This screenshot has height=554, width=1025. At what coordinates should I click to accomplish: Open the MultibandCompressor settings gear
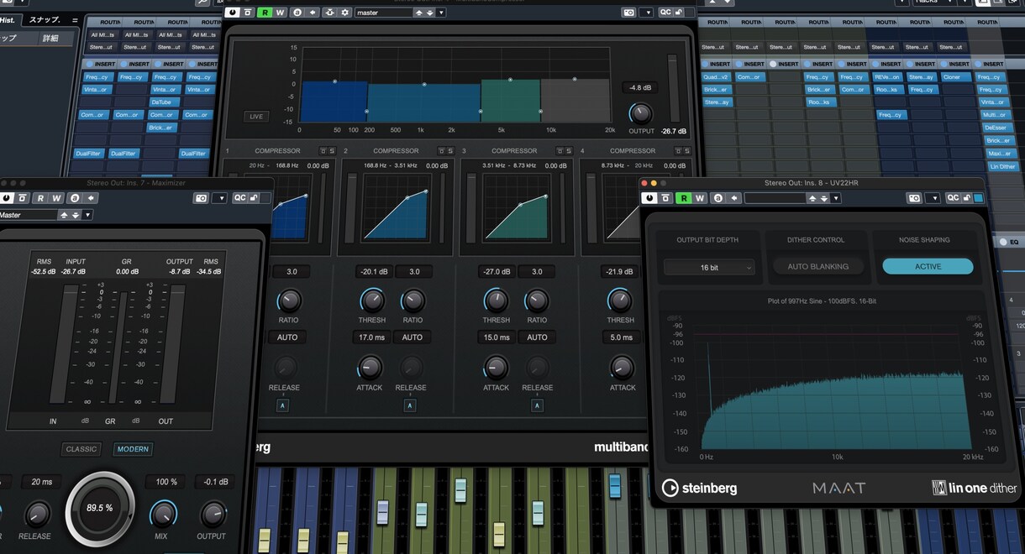pyautogui.click(x=344, y=13)
